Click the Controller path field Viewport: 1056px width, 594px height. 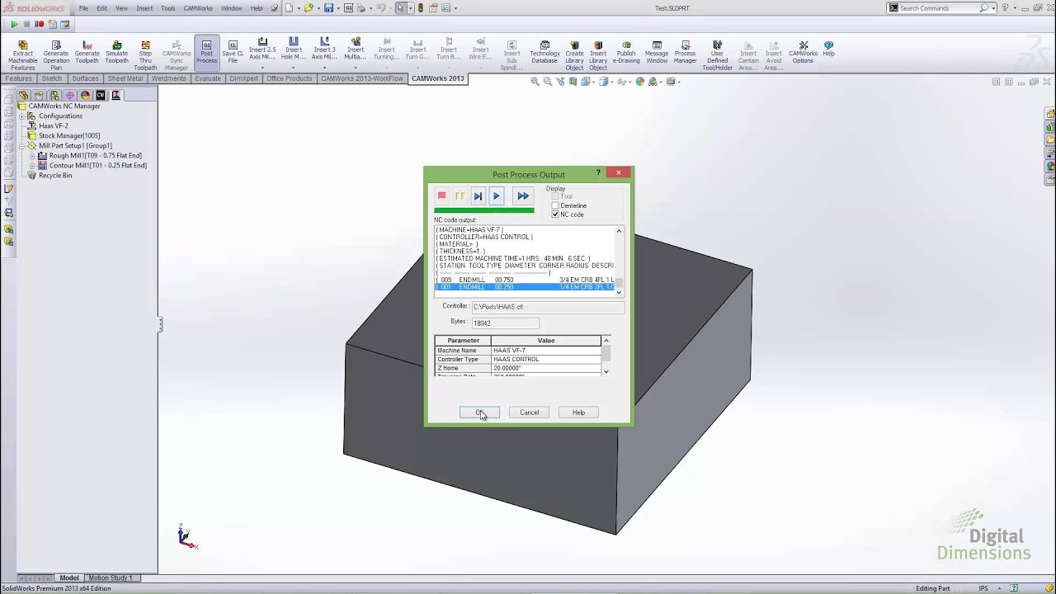pos(547,307)
